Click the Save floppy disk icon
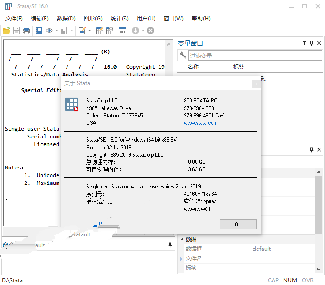The height and width of the screenshot is (285, 325). [x=16, y=31]
